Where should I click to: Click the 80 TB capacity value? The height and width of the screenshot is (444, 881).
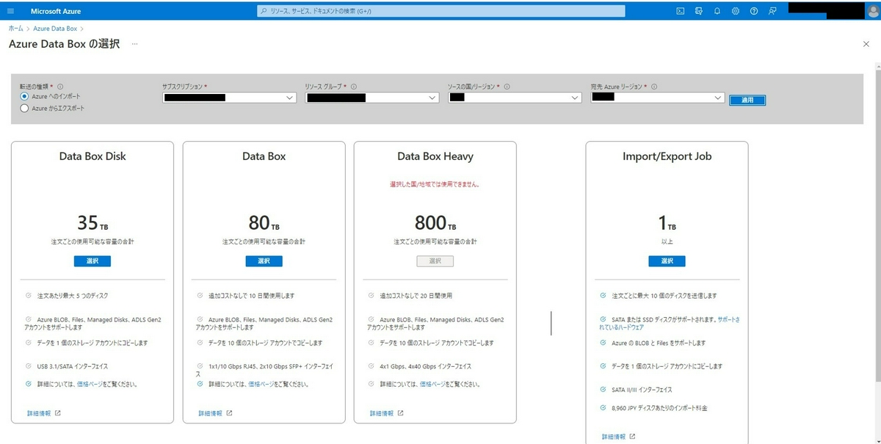(264, 222)
